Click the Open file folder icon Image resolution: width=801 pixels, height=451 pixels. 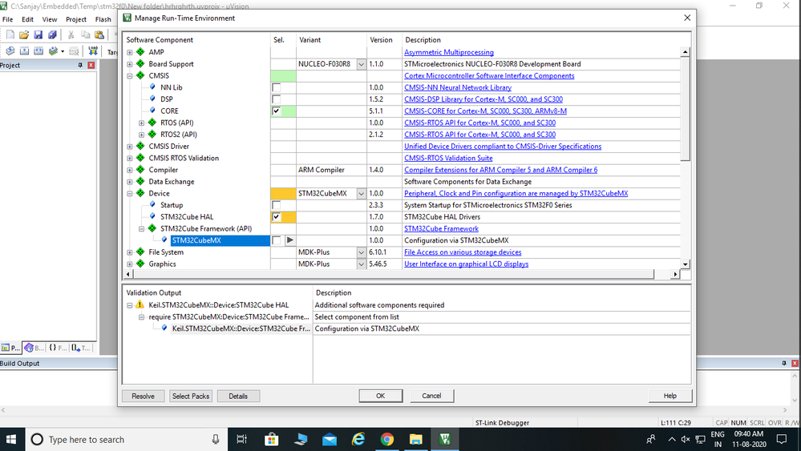[x=24, y=34]
